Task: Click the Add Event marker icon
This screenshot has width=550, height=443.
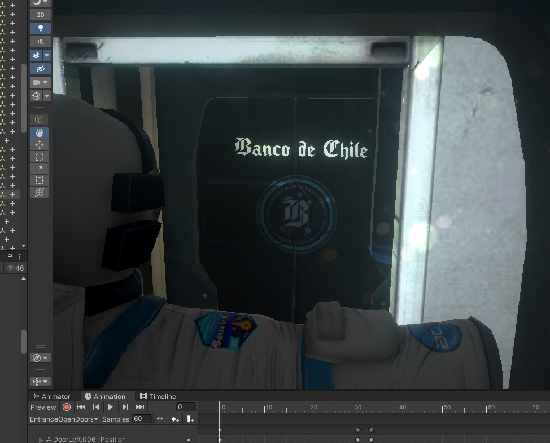Action: pyautogui.click(x=190, y=419)
